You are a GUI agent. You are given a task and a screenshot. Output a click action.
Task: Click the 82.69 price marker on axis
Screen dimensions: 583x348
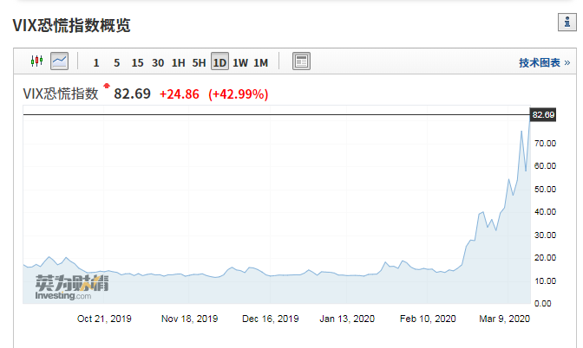click(x=543, y=114)
